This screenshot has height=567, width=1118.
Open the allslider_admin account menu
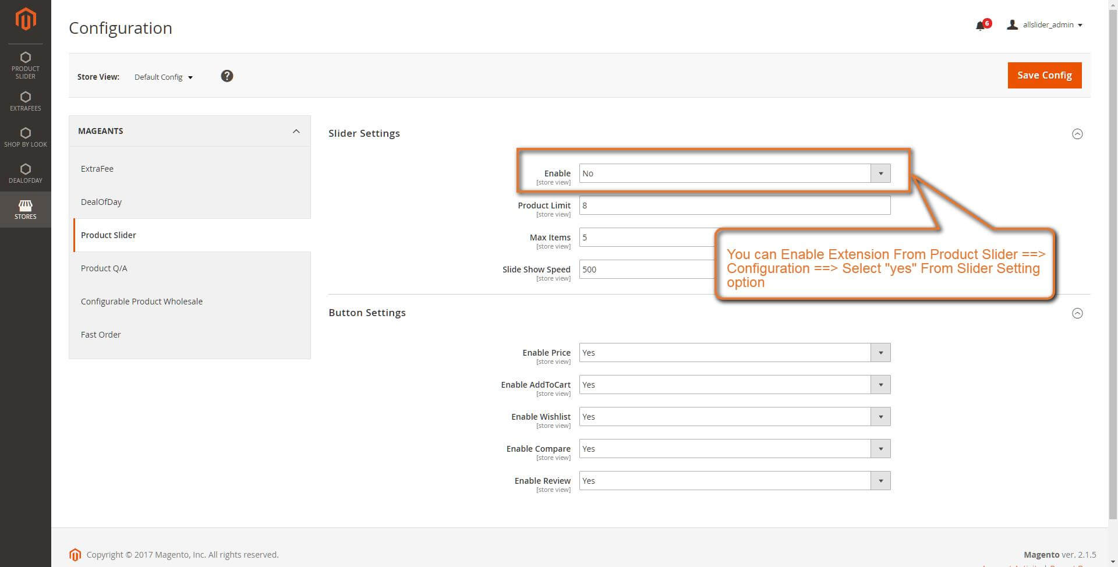[1045, 24]
